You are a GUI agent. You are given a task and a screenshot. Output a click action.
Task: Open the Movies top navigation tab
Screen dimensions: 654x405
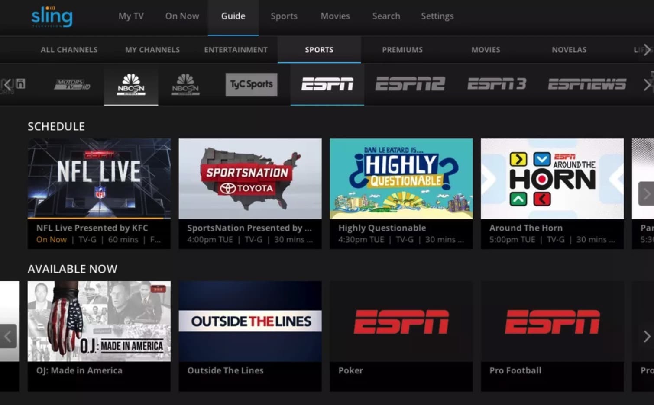(335, 16)
